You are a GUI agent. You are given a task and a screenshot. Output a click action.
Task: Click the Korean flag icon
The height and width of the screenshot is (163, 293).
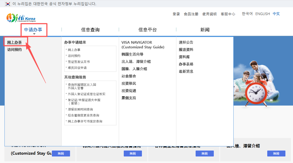click(8, 4)
